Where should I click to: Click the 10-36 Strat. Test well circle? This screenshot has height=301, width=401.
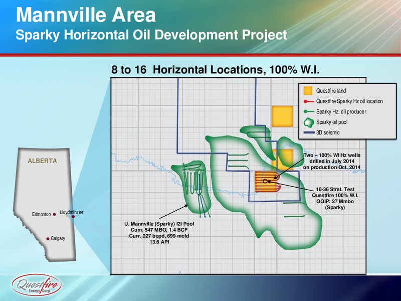265,181
